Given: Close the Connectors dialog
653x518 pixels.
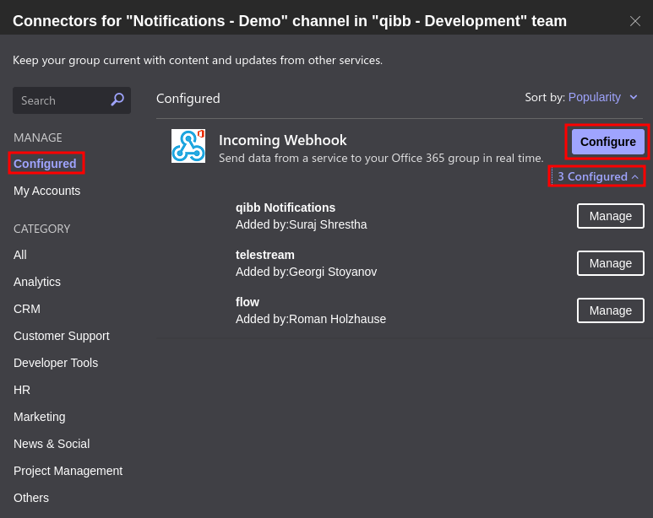Looking at the screenshot, I should (x=634, y=21).
